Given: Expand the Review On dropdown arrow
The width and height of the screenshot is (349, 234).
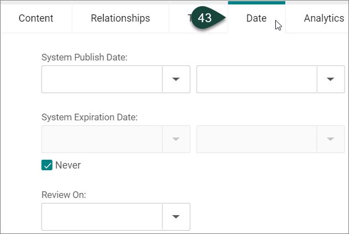Looking at the screenshot, I should (x=176, y=217).
